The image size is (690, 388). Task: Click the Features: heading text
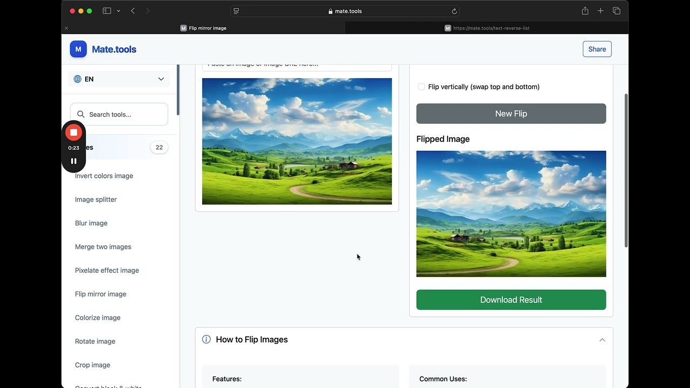pyautogui.click(x=227, y=379)
